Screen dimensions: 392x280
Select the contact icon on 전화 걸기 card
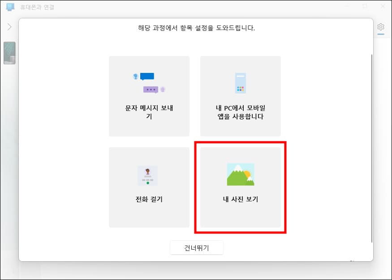click(149, 175)
